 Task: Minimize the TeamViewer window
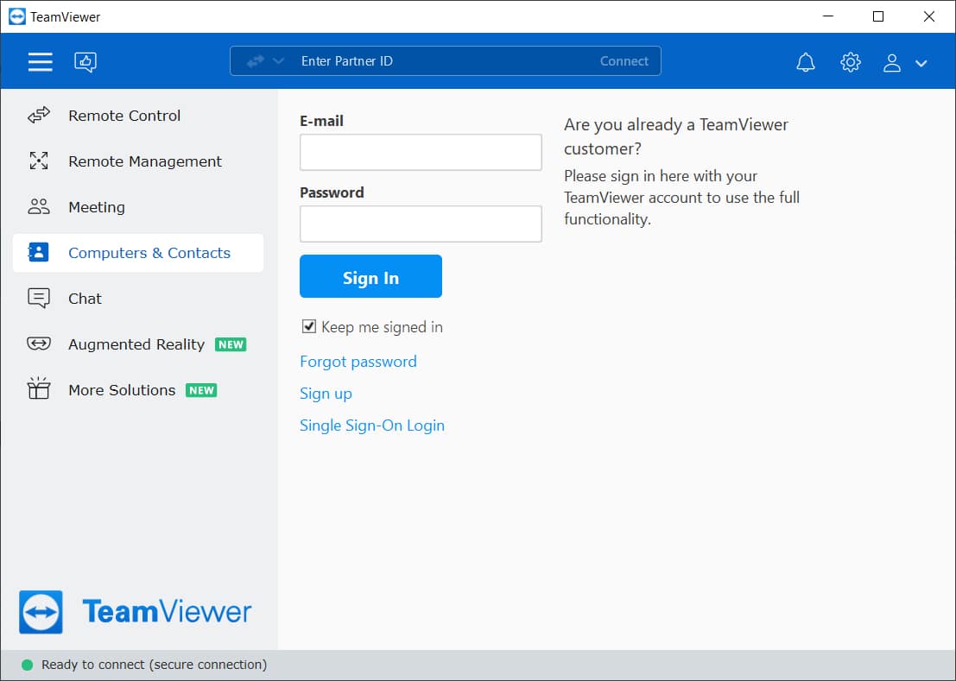(x=828, y=16)
